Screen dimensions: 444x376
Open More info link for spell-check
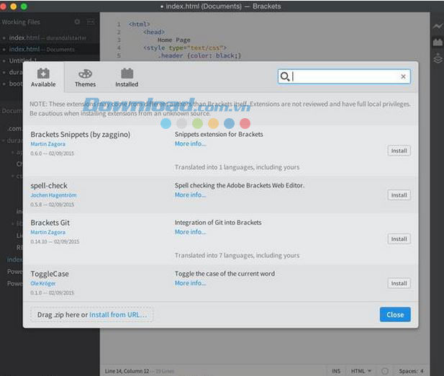click(x=190, y=194)
